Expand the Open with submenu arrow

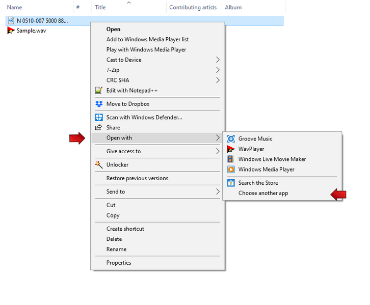[x=218, y=137]
